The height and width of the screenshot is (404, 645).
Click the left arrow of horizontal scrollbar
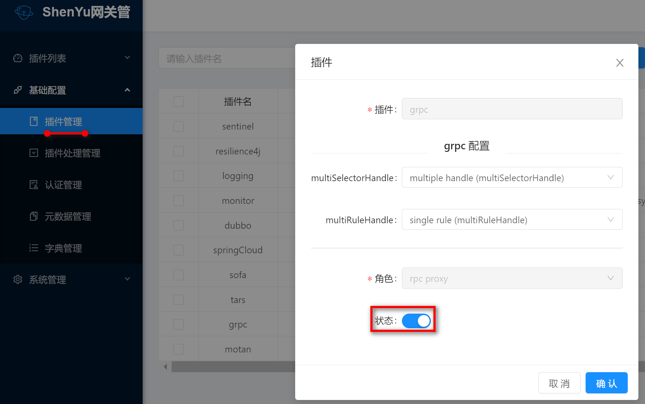(165, 367)
